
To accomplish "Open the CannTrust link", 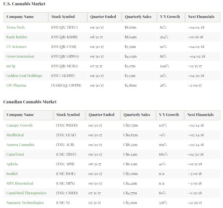I will 15,154.
